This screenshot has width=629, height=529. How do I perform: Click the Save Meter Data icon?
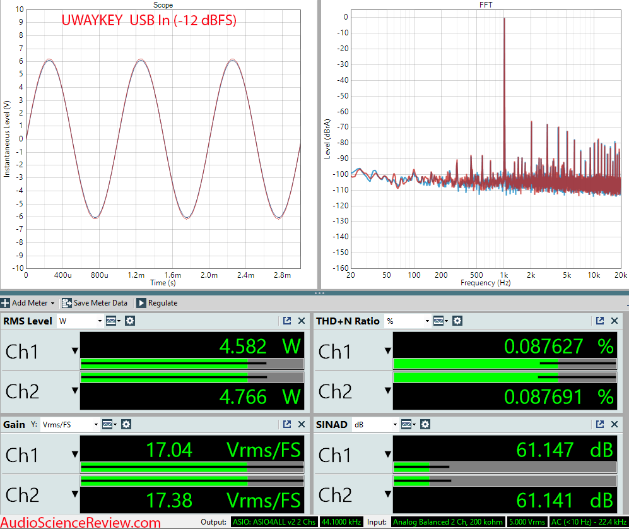point(67,303)
